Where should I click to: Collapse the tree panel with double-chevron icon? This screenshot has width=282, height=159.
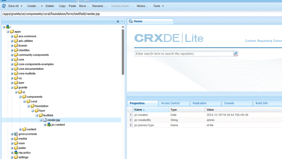[x=122, y=21]
